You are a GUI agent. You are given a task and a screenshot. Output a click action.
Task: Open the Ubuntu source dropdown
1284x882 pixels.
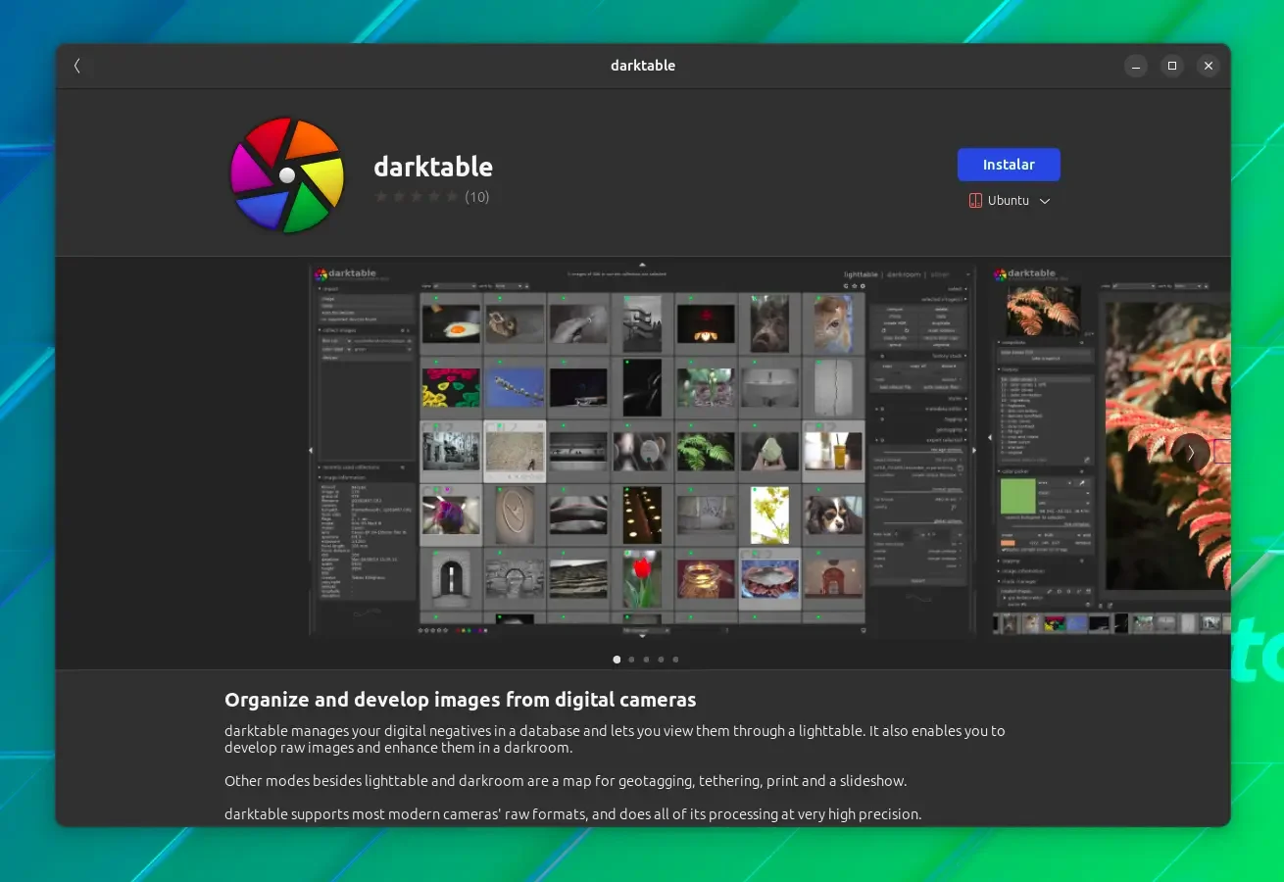[1009, 200]
